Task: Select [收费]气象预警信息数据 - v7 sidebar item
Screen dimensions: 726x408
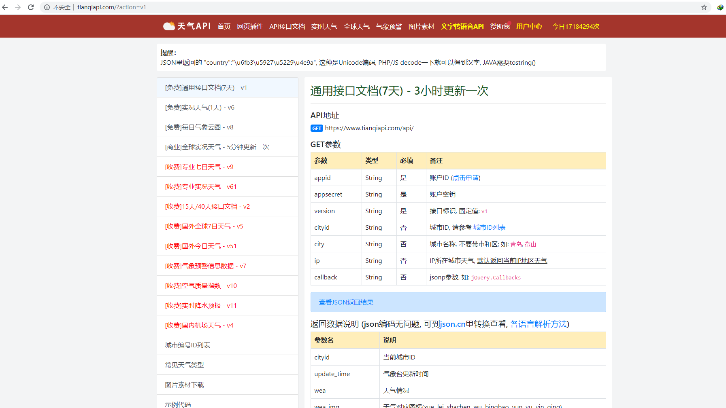Action: (228, 266)
